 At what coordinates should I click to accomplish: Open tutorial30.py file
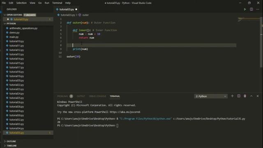point(16,116)
